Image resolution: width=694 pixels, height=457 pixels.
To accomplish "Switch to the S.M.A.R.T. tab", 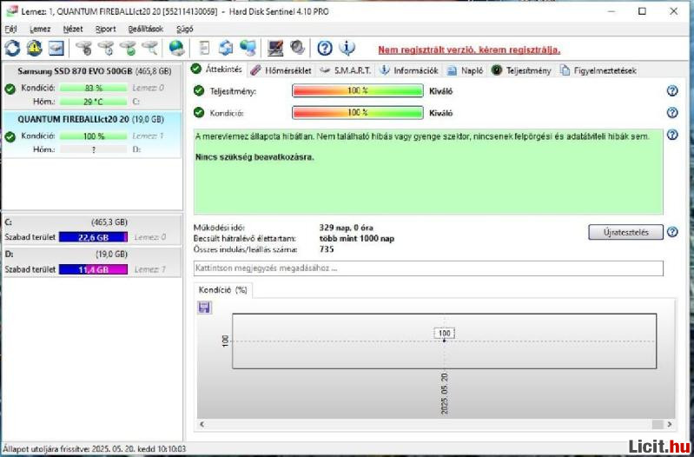I will click(346, 70).
